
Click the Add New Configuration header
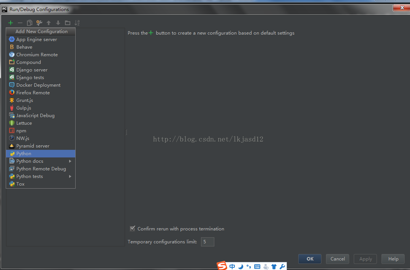coord(41,32)
